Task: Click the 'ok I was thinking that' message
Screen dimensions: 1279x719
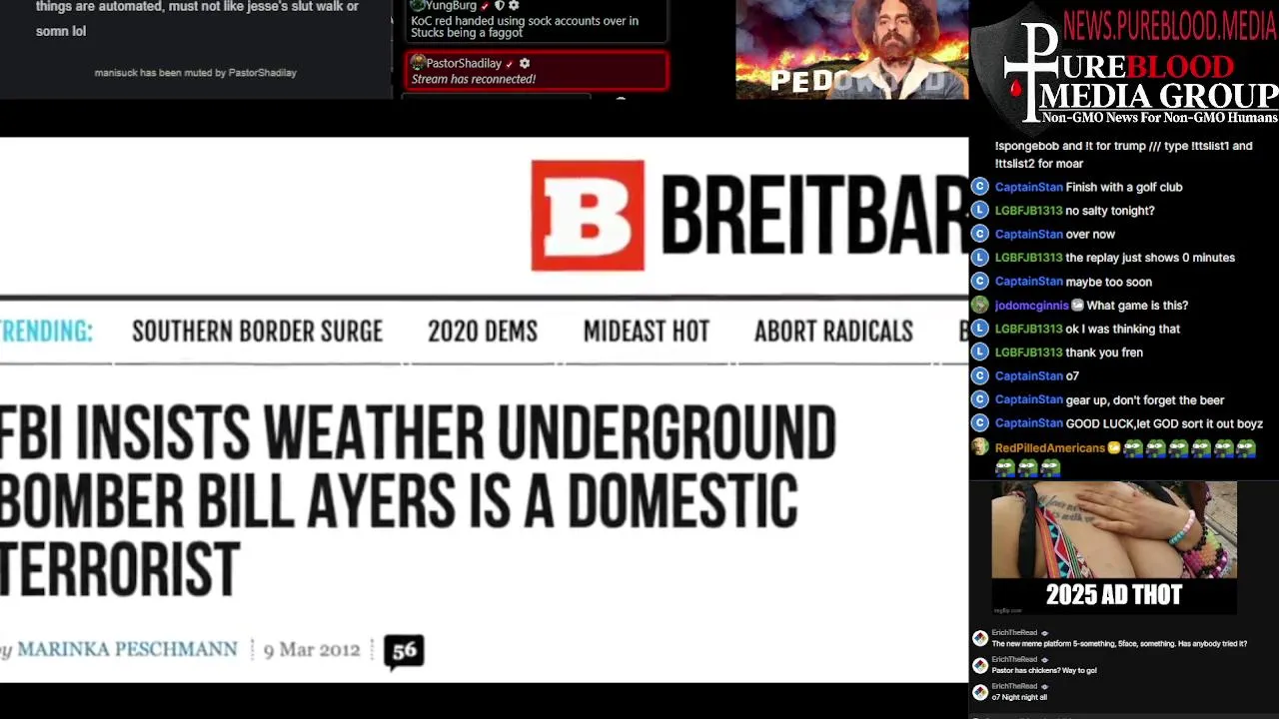Action: (x=1123, y=329)
